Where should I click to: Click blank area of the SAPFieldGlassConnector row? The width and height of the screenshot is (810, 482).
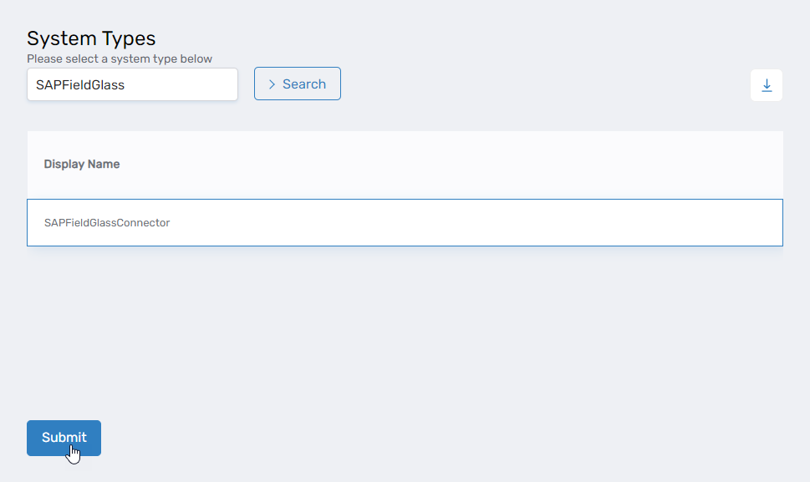coord(468,223)
